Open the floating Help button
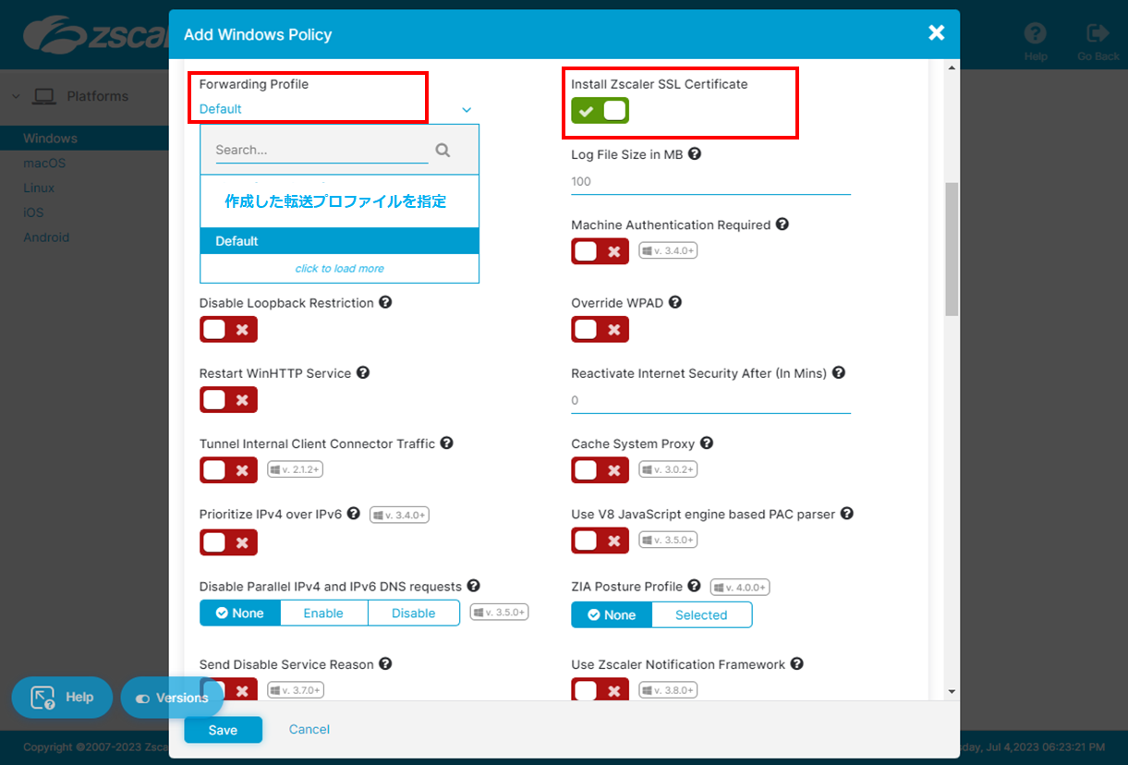The width and height of the screenshot is (1128, 765). tap(62, 698)
